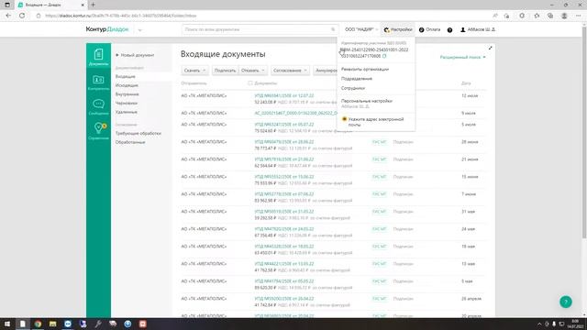Open the Настройки gear menu
The image size is (587, 330).
398,29
